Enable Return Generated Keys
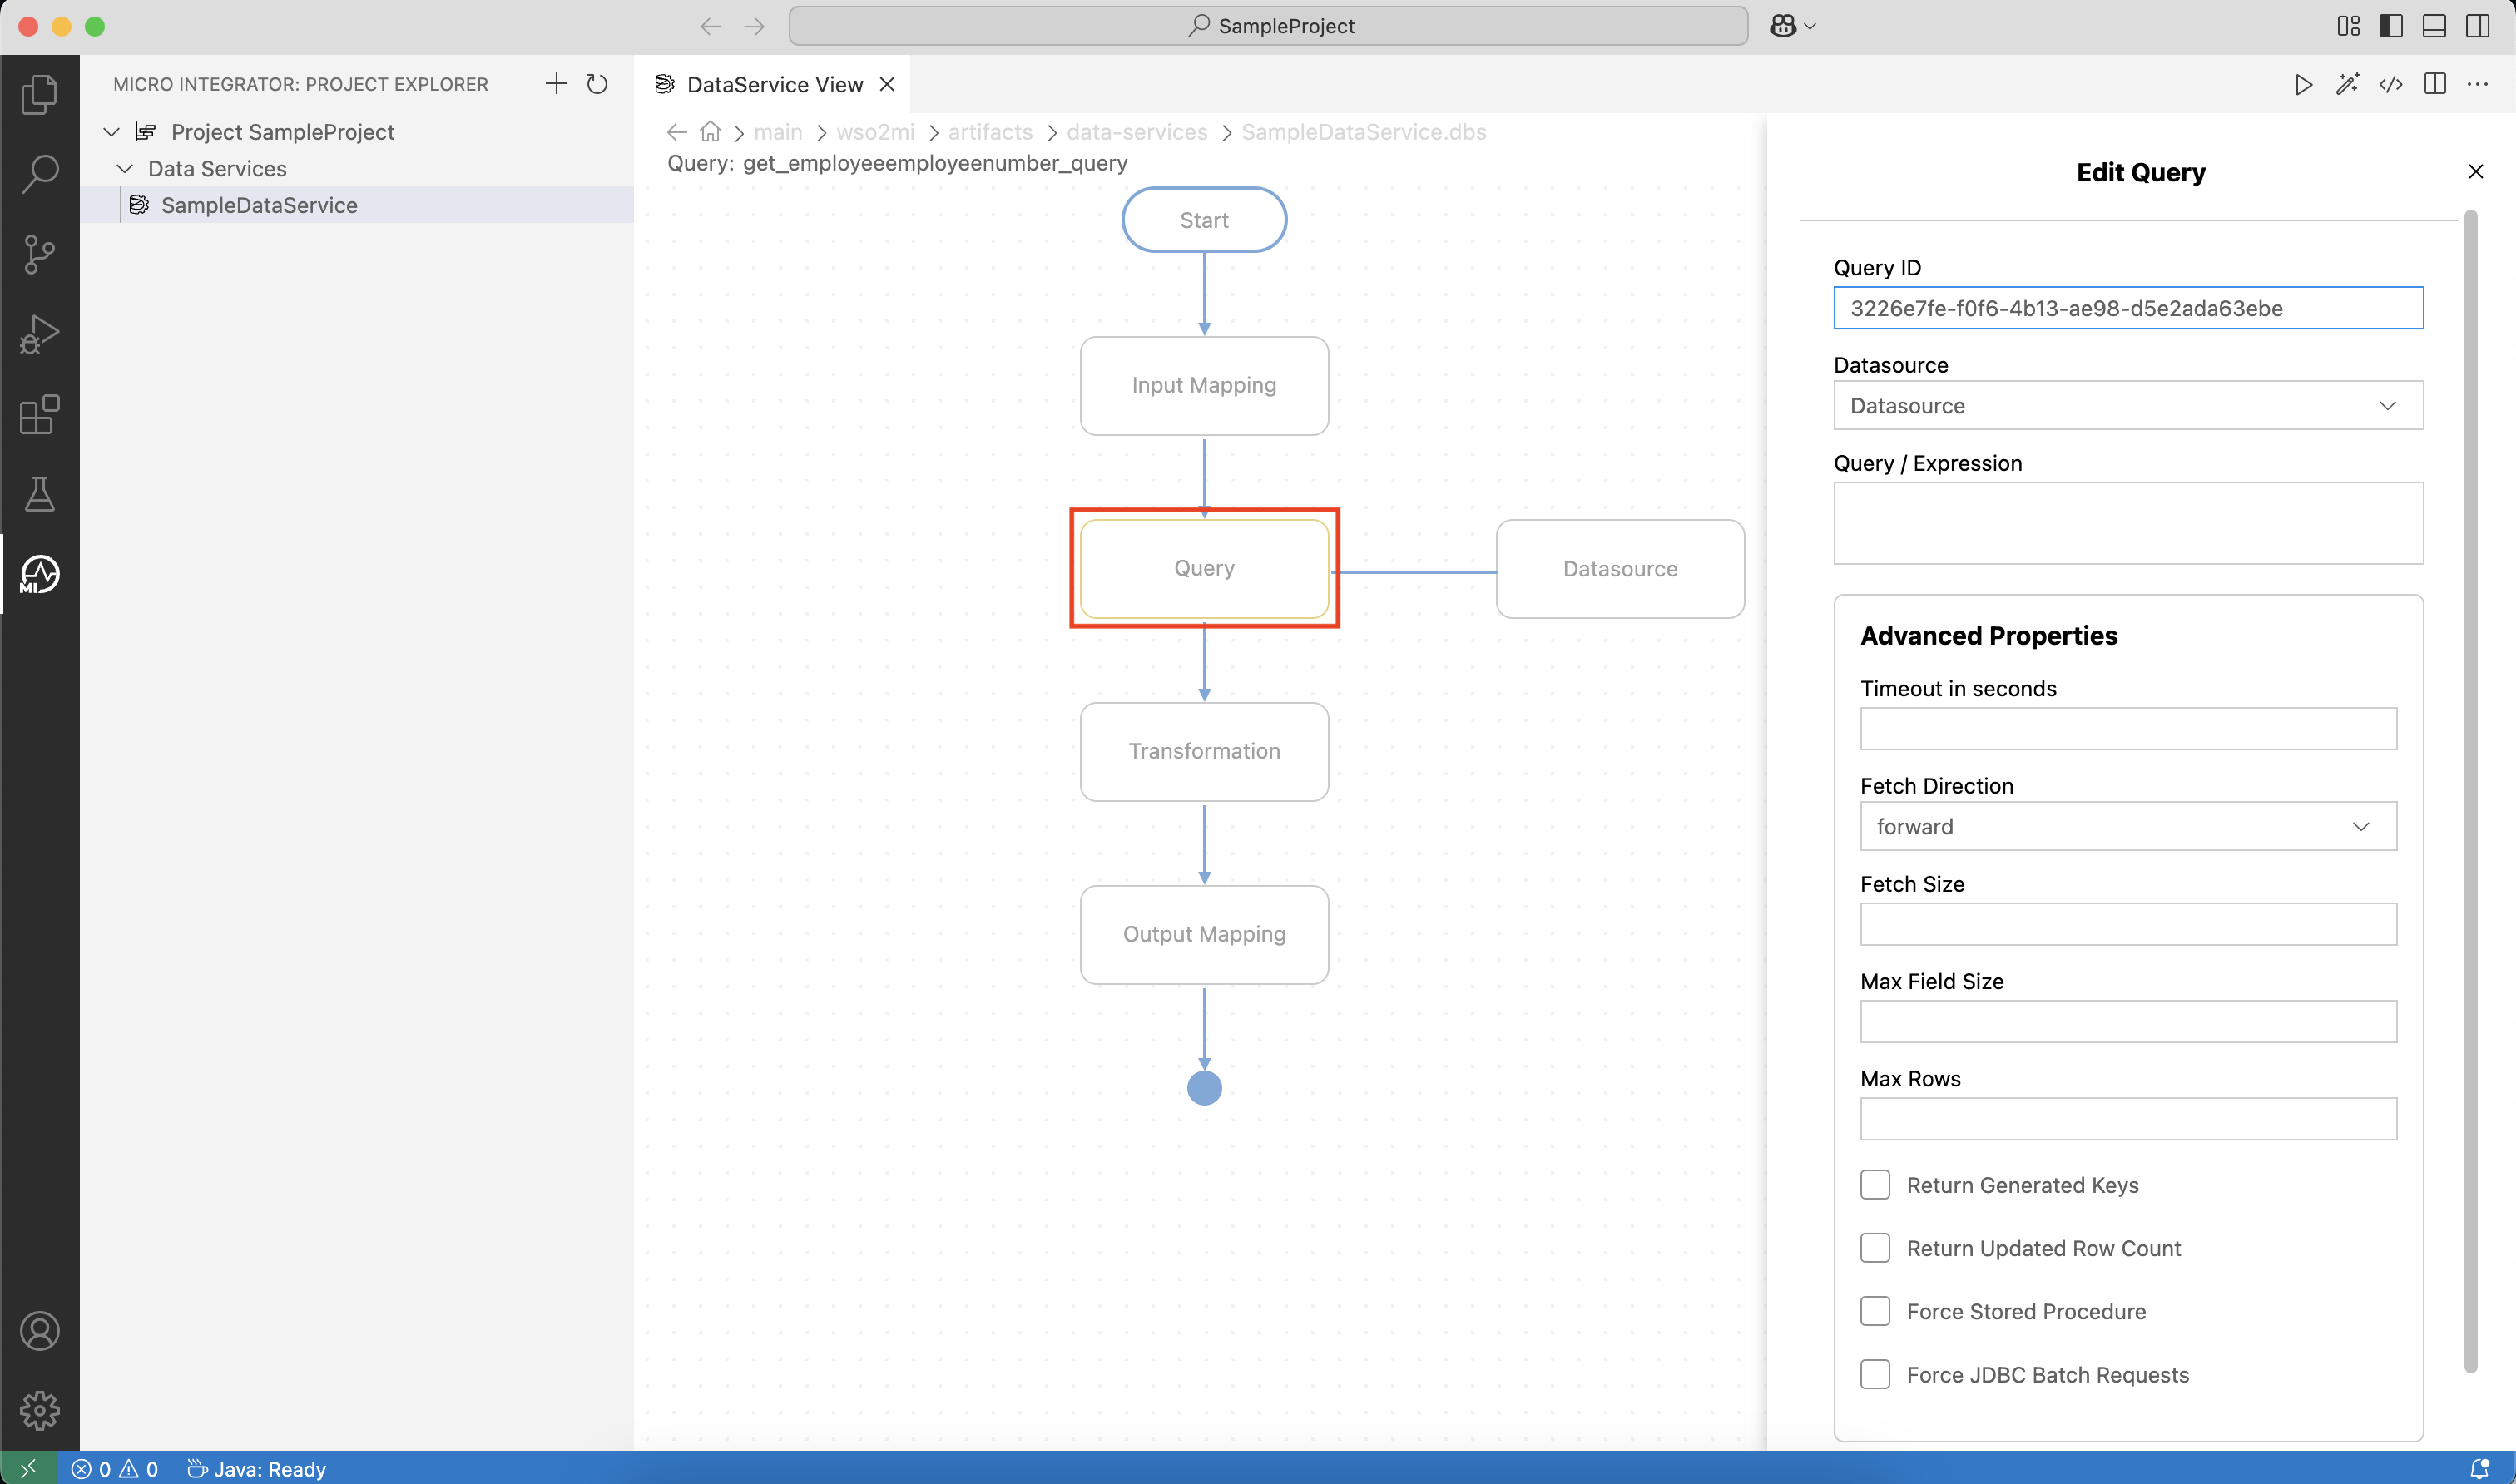Image resolution: width=2516 pixels, height=1484 pixels. [1875, 1184]
